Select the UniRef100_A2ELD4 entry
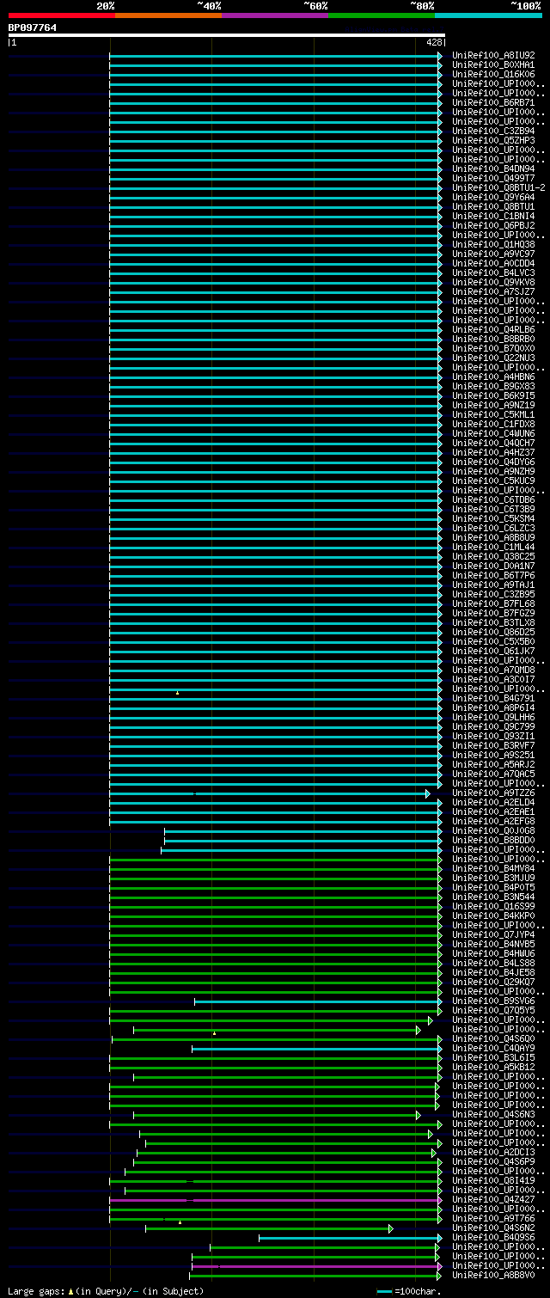The image size is (550, 1298). pos(493,803)
